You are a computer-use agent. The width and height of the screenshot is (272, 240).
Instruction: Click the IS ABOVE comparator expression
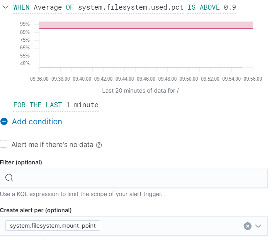coord(204,7)
